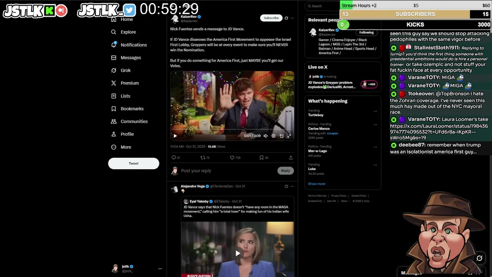Click the Reply button
The width and height of the screenshot is (492, 277).
pos(285,171)
